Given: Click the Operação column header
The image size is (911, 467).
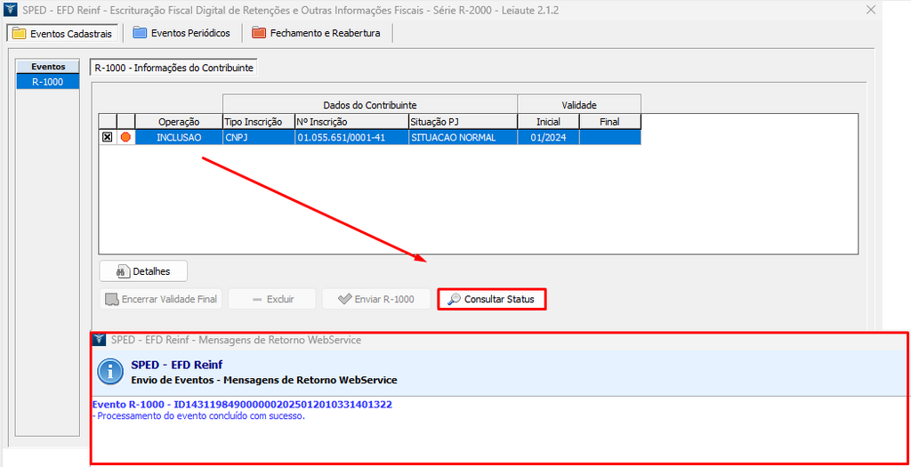Looking at the screenshot, I should (x=178, y=122).
